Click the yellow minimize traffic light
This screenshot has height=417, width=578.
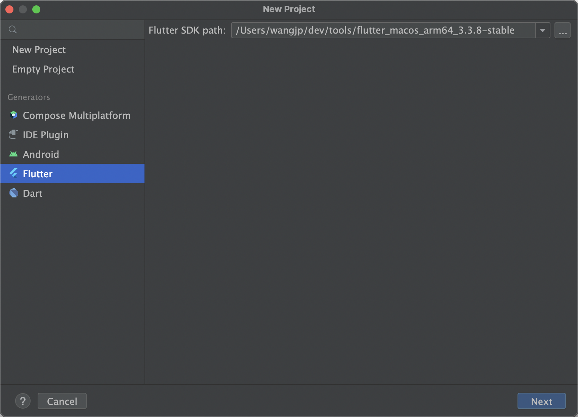(23, 9)
